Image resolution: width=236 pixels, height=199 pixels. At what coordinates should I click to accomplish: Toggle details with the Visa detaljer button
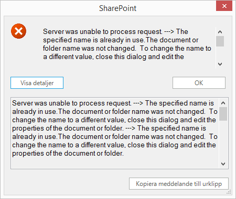click(37, 83)
